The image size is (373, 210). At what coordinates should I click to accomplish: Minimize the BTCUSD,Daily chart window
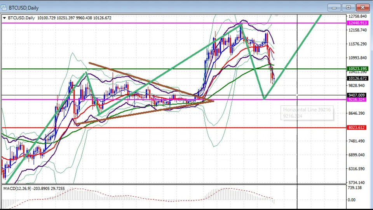(334, 8)
